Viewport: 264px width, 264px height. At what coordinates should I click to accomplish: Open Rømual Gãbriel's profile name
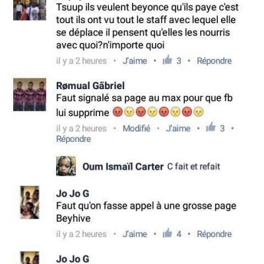(x=90, y=86)
